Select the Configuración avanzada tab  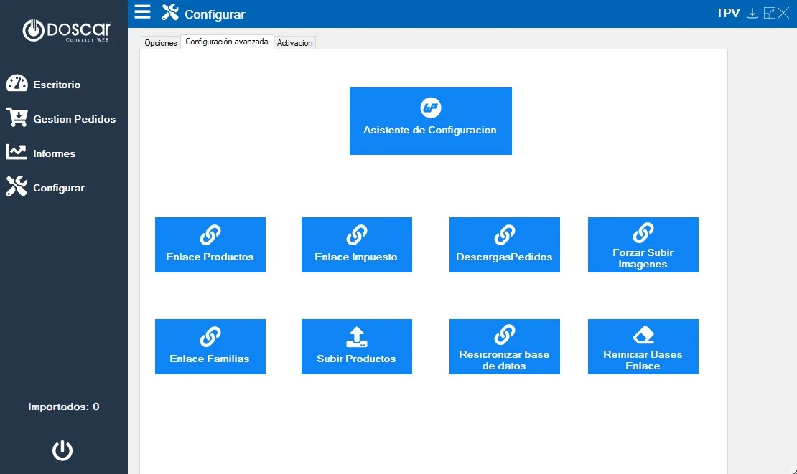coord(227,42)
